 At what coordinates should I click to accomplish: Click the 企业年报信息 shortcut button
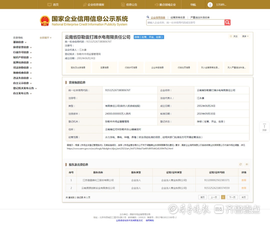tap(157, 68)
